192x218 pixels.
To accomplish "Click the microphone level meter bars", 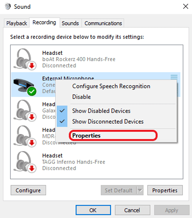I will click(x=174, y=77).
